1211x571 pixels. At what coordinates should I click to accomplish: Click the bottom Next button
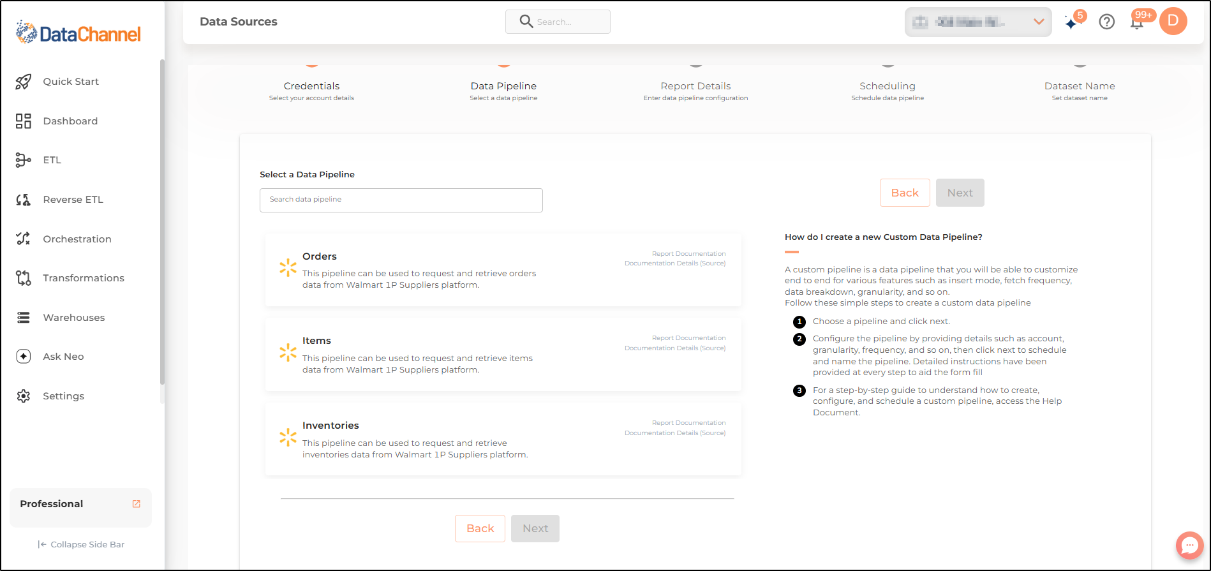coord(535,528)
